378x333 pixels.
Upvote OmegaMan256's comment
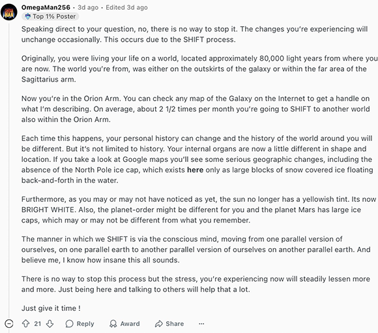[x=26, y=324]
